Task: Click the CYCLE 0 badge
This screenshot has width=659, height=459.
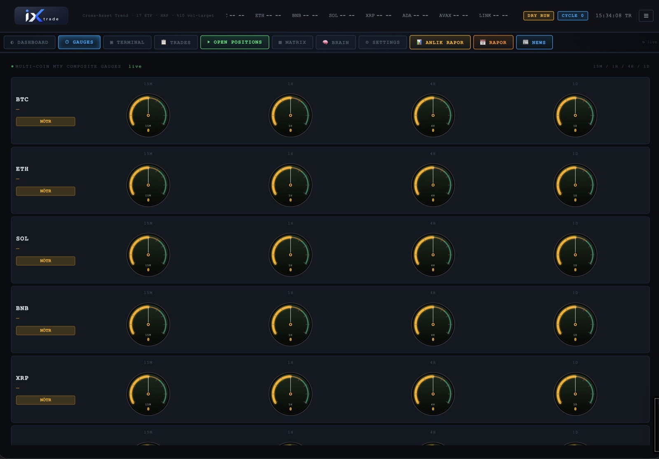Action: pyautogui.click(x=573, y=16)
